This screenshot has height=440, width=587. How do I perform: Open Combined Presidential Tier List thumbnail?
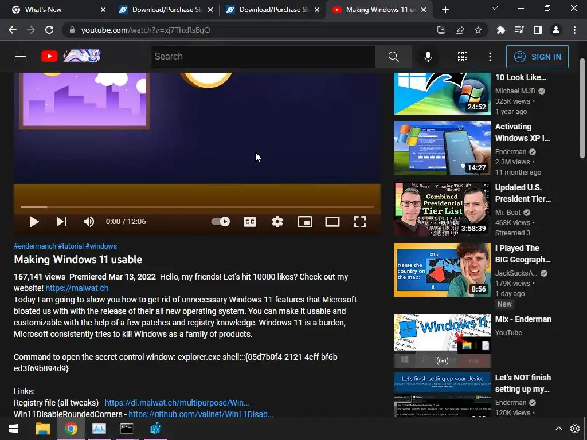(x=443, y=209)
